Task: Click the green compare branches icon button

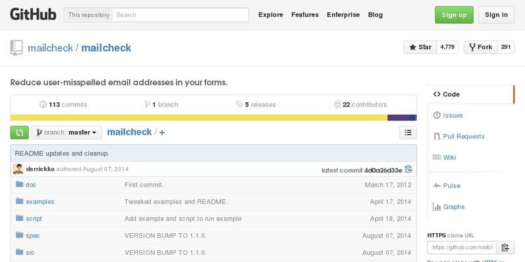Action: [20, 132]
